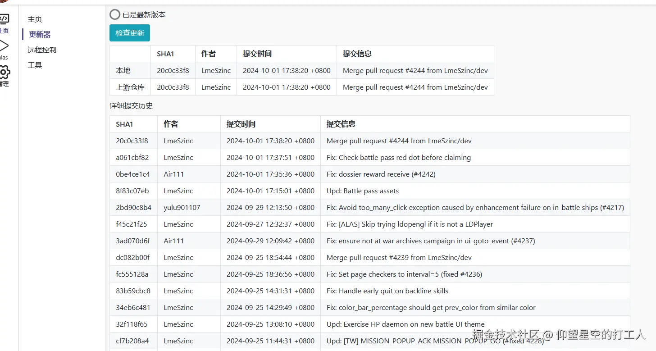Click commit 'Fix: dossier reward receive (#4242)'
Viewport: 656px width, 351px height.
381,174
